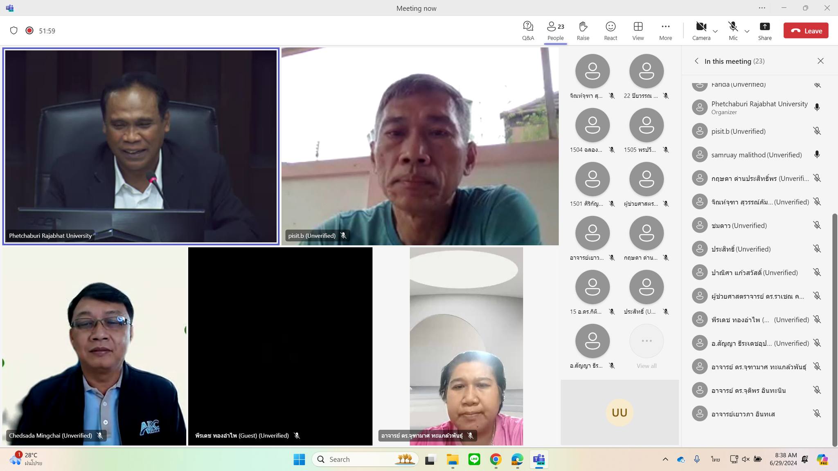Image resolution: width=838 pixels, height=471 pixels.
Task: Open the Q&A panel
Action: (x=528, y=31)
